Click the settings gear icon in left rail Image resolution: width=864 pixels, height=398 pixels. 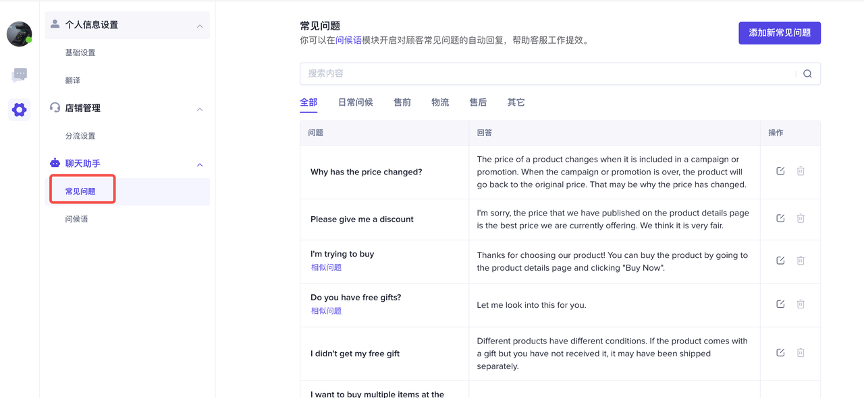[x=20, y=109]
